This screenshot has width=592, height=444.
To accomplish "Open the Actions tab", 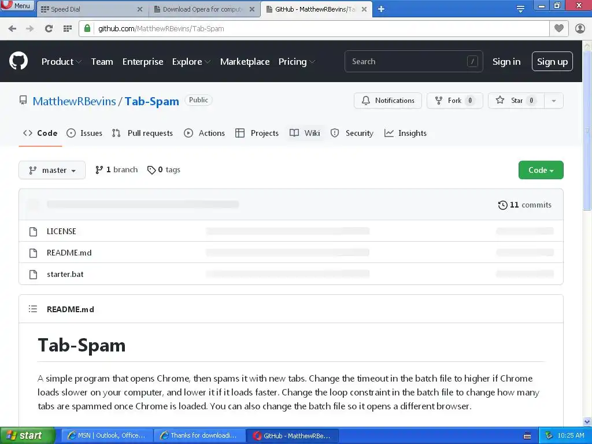I will (204, 133).
